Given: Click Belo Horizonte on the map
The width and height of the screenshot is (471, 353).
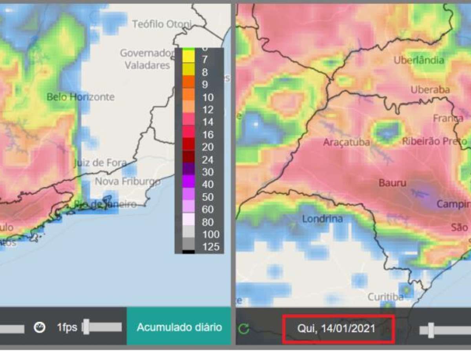Looking at the screenshot, I should pyautogui.click(x=80, y=97).
